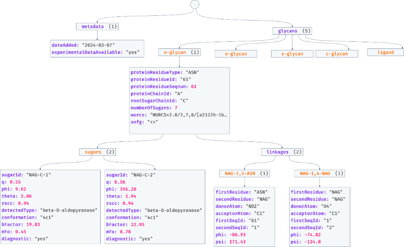This screenshot has width=404, height=247.
Task: Select the ligand node
Action: coord(385,52)
